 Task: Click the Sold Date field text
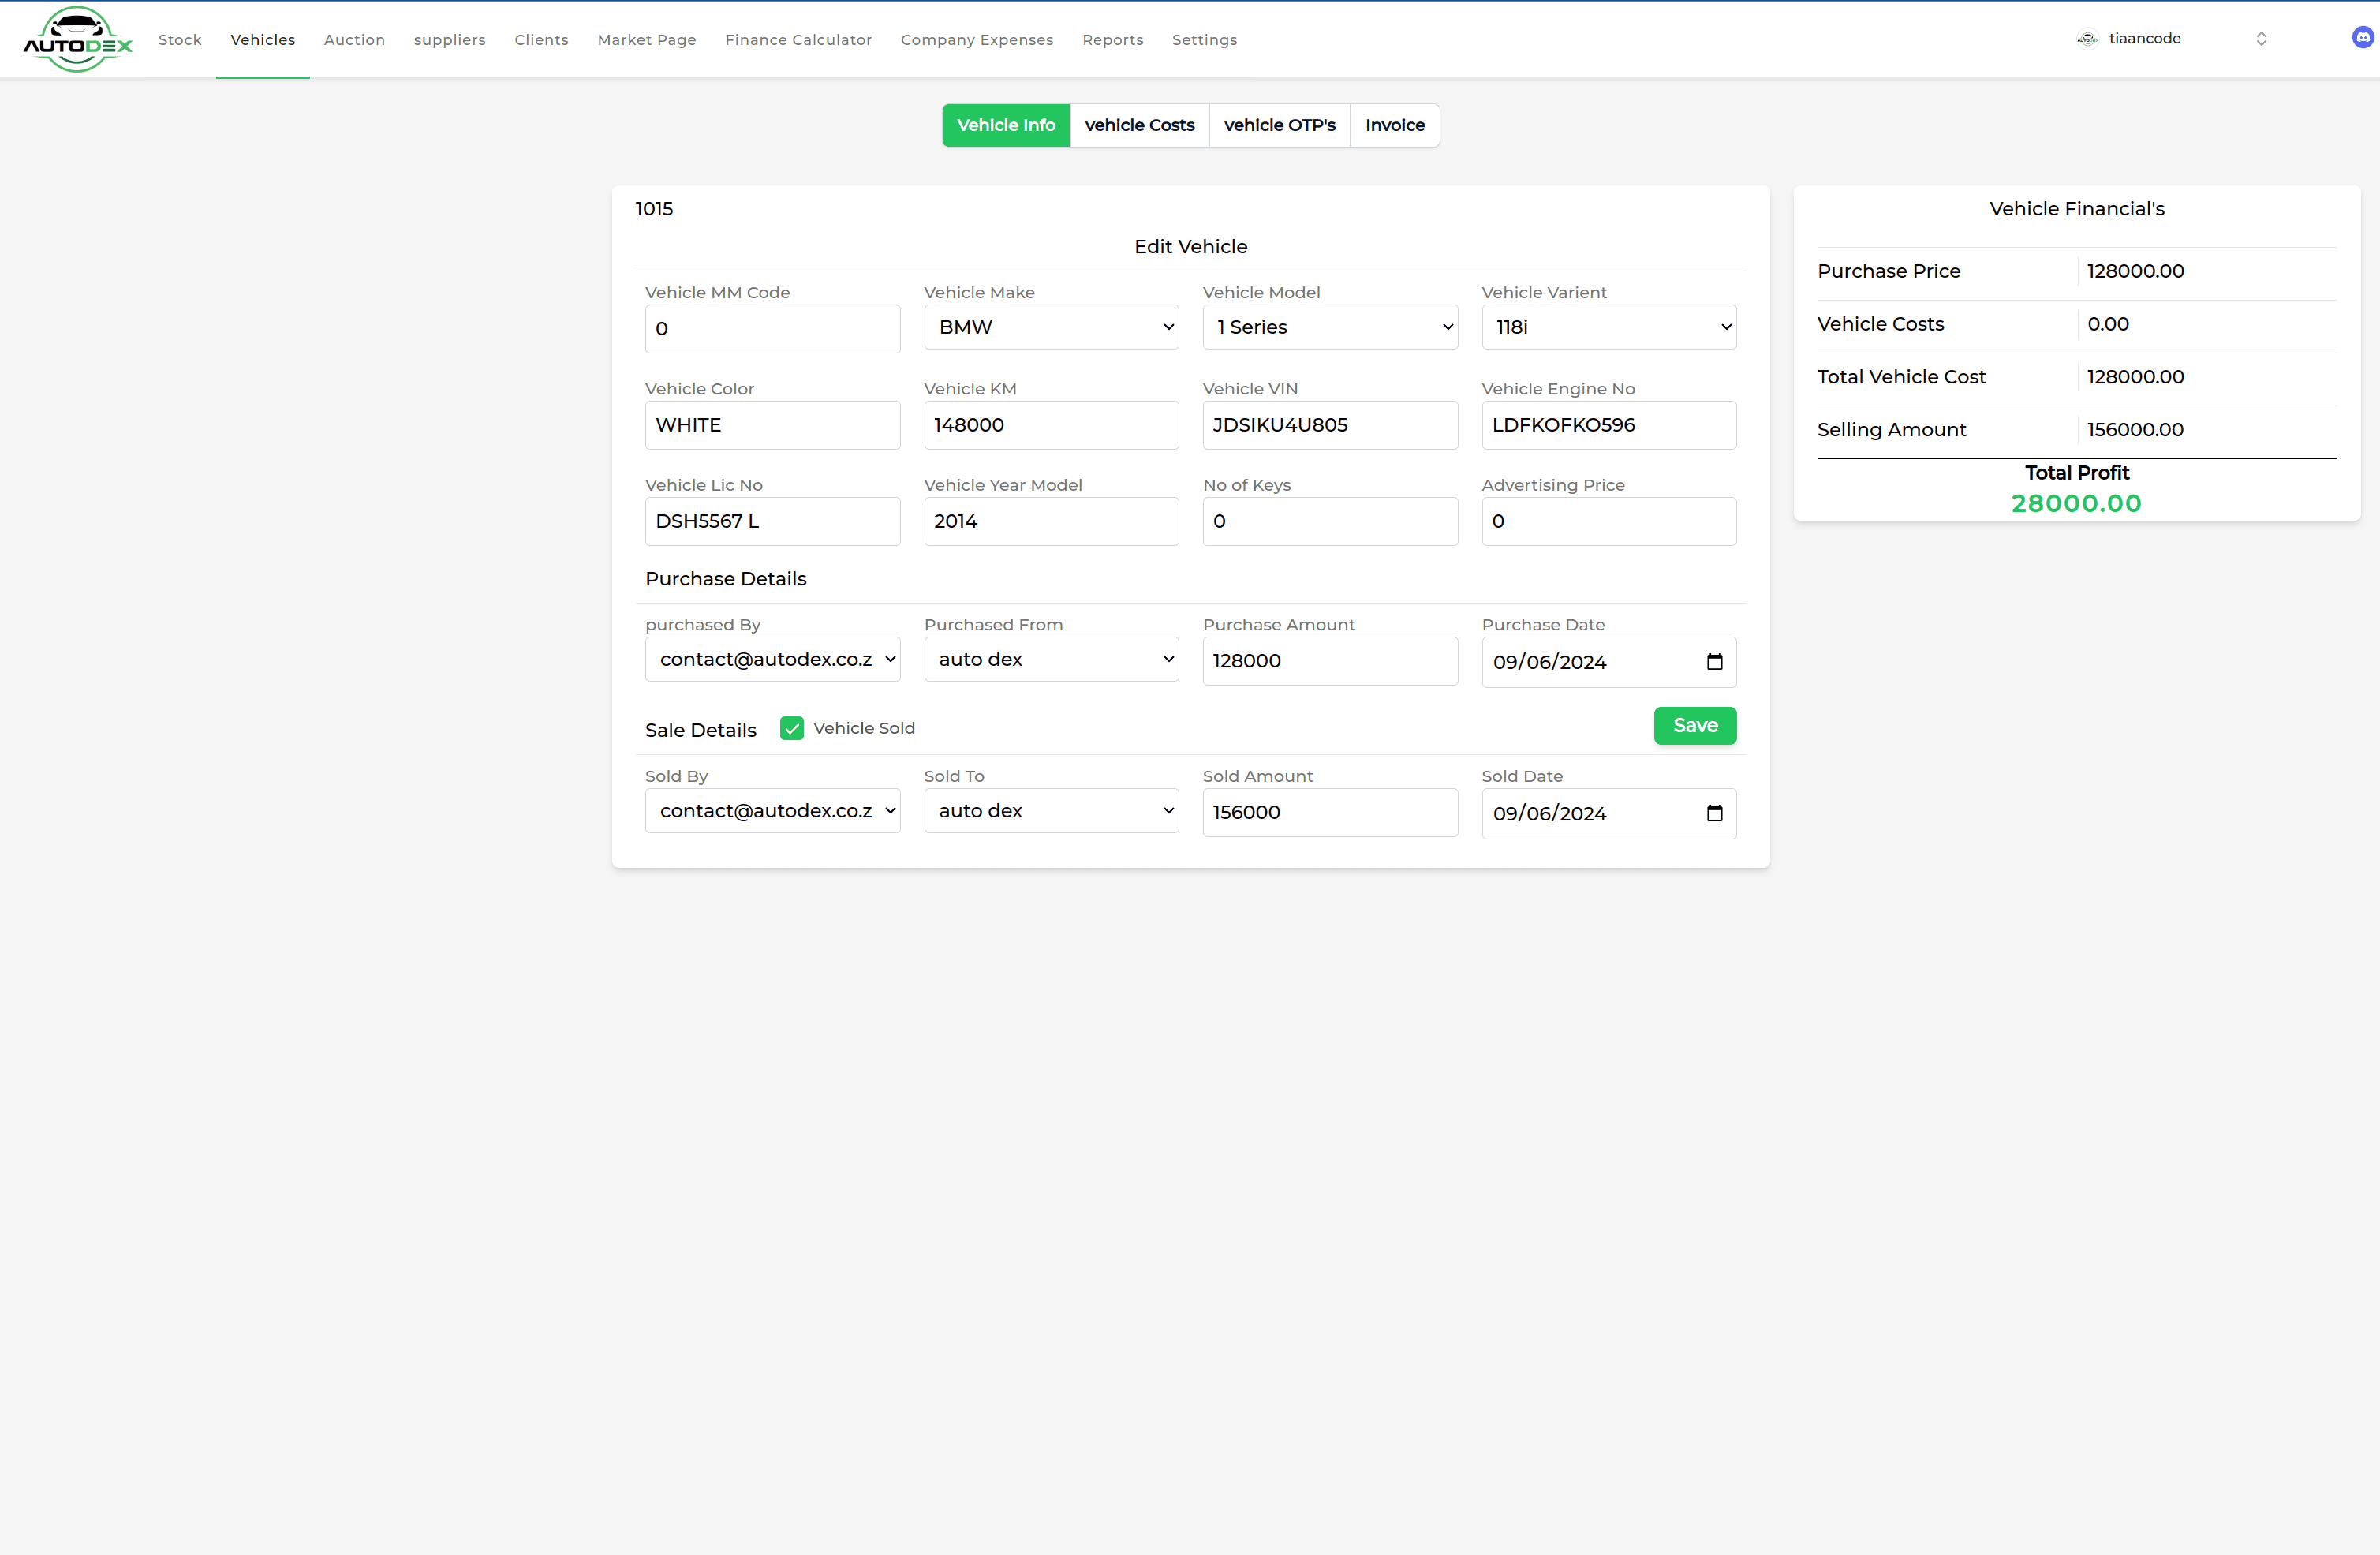coord(1549,813)
